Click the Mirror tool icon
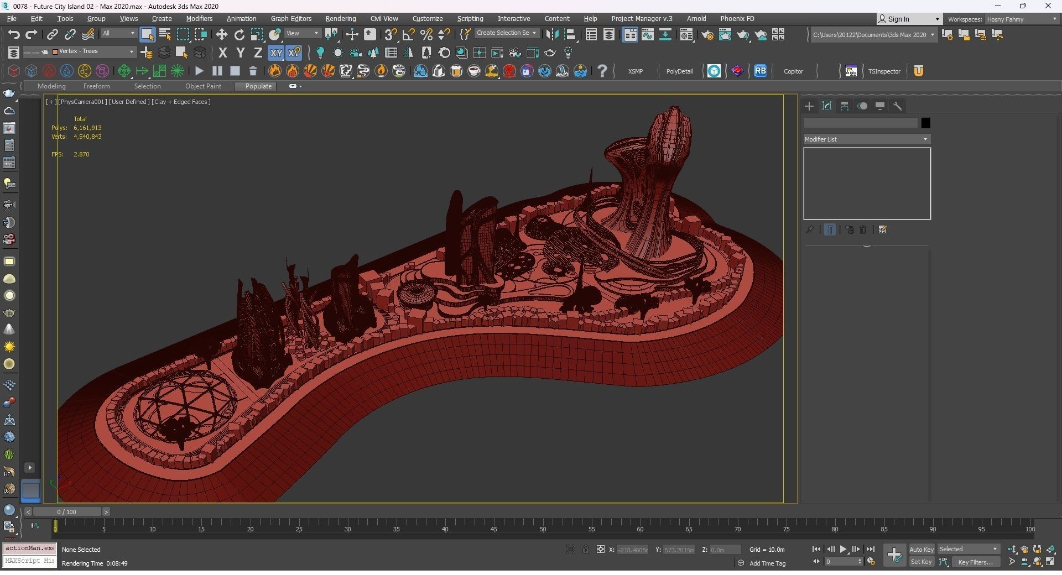Viewport: 1062px width, 575px height. (552, 35)
